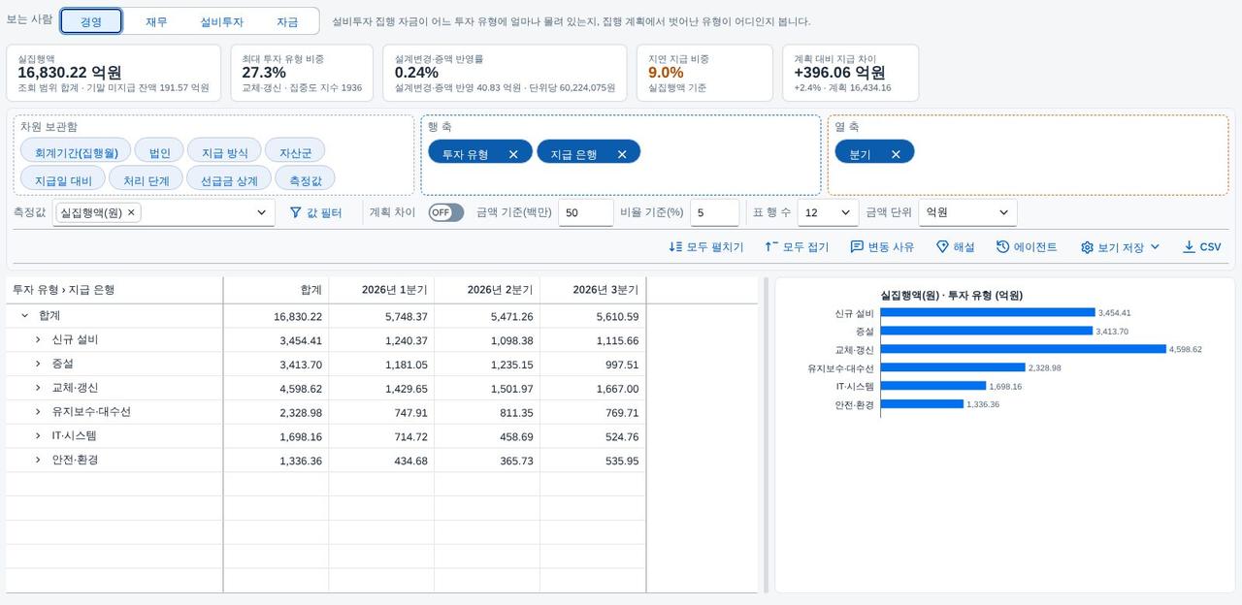
Task: Click the 합계 column header
Action: tap(277, 290)
